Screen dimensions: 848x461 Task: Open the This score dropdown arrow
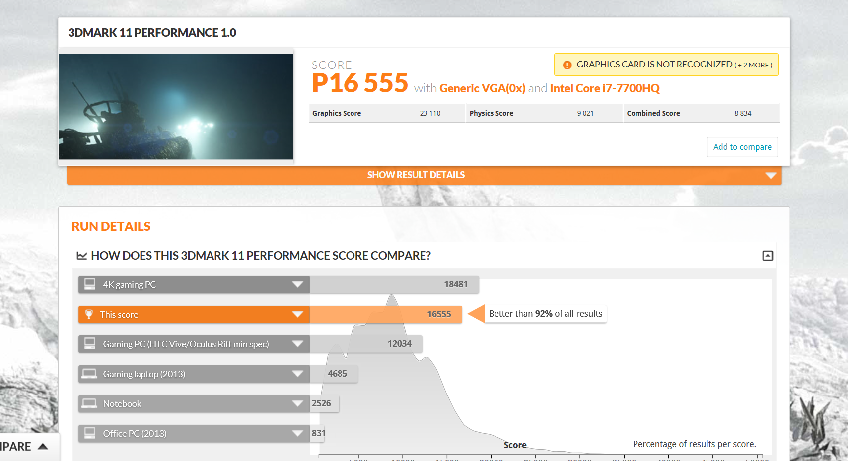(297, 314)
